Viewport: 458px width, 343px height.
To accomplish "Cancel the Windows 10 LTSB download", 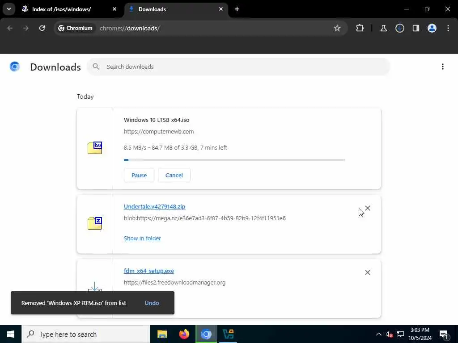I will tap(174, 175).
